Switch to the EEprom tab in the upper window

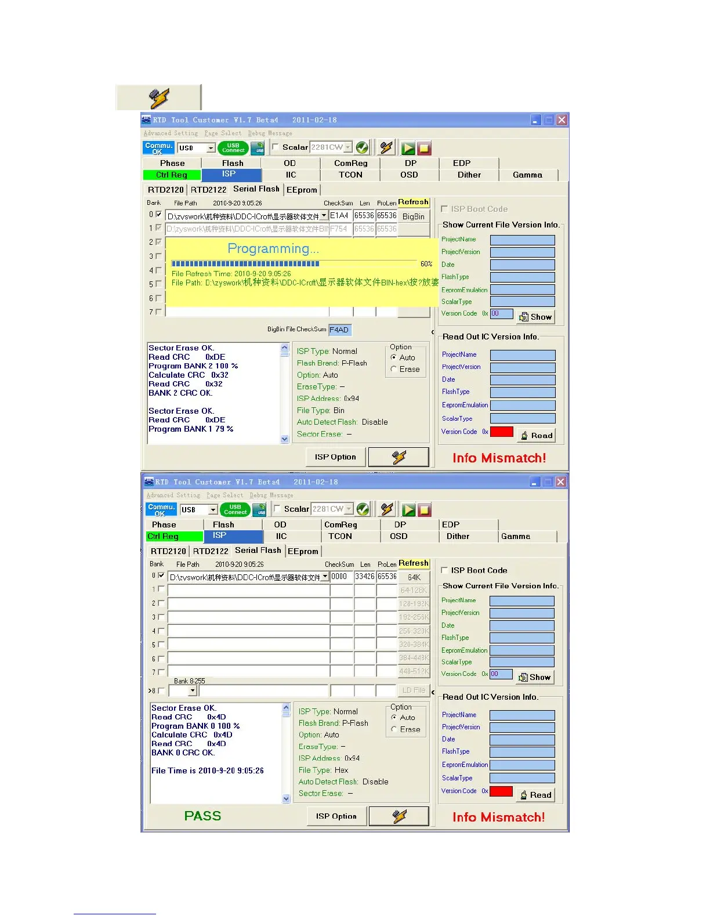(302, 190)
